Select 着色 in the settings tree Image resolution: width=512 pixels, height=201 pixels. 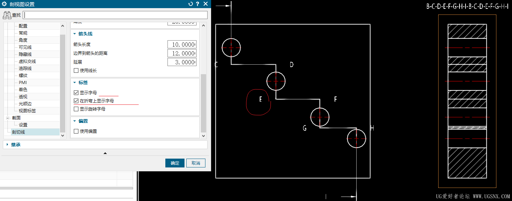(23, 89)
